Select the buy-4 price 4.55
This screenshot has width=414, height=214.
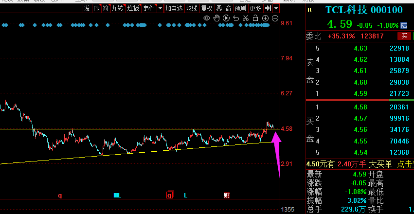pyautogui.click(x=360, y=141)
